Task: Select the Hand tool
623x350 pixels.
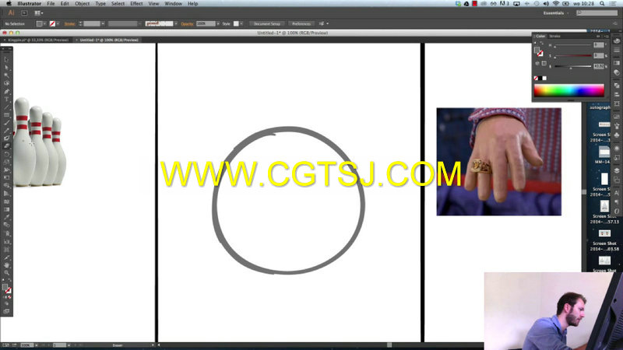Action: tap(6, 265)
